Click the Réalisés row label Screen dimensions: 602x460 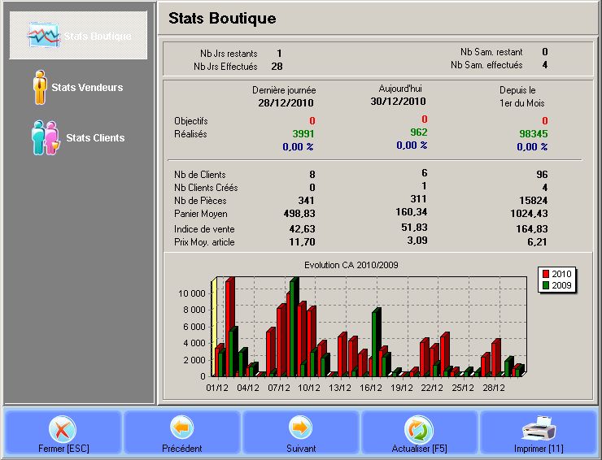(x=190, y=134)
